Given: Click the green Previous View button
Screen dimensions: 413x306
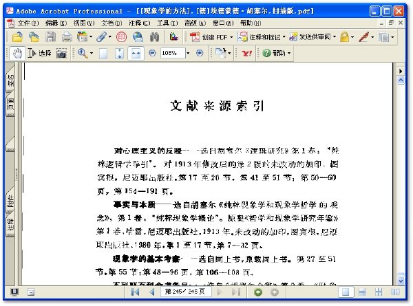Looking at the screenshot, I should (x=258, y=292).
